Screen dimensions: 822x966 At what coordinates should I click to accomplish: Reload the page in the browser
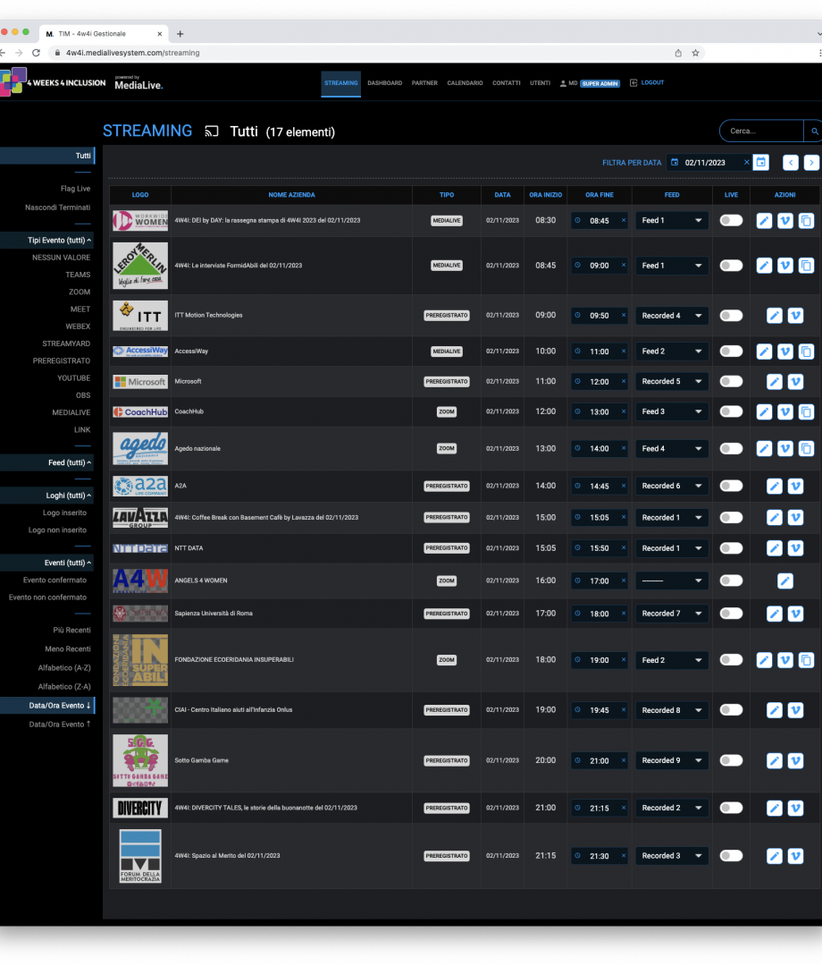[x=36, y=53]
